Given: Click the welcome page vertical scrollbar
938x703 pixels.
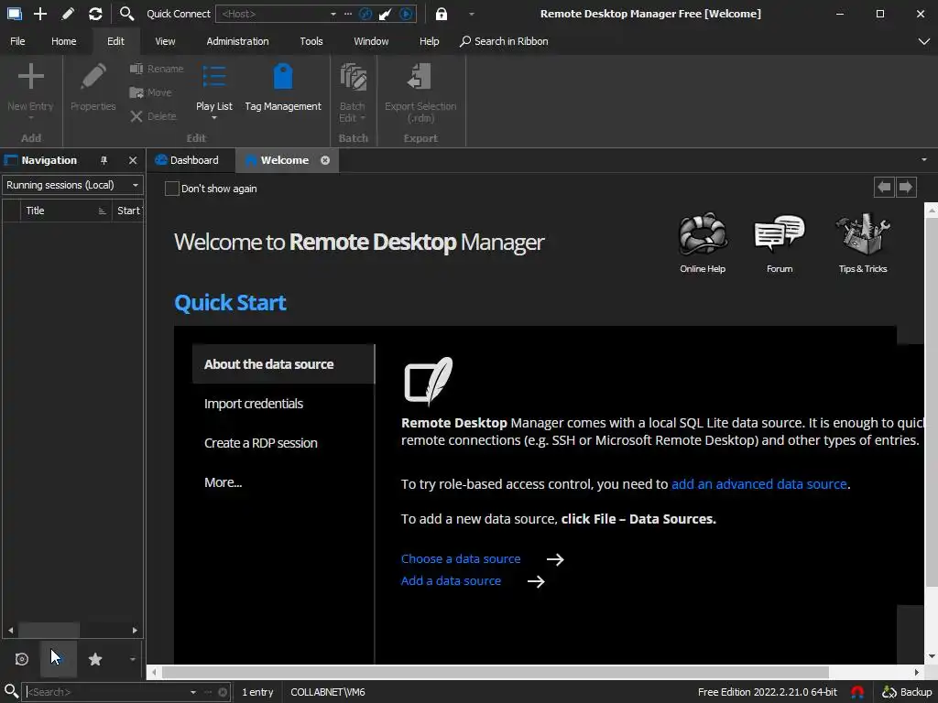Looking at the screenshot, I should click(931, 401).
